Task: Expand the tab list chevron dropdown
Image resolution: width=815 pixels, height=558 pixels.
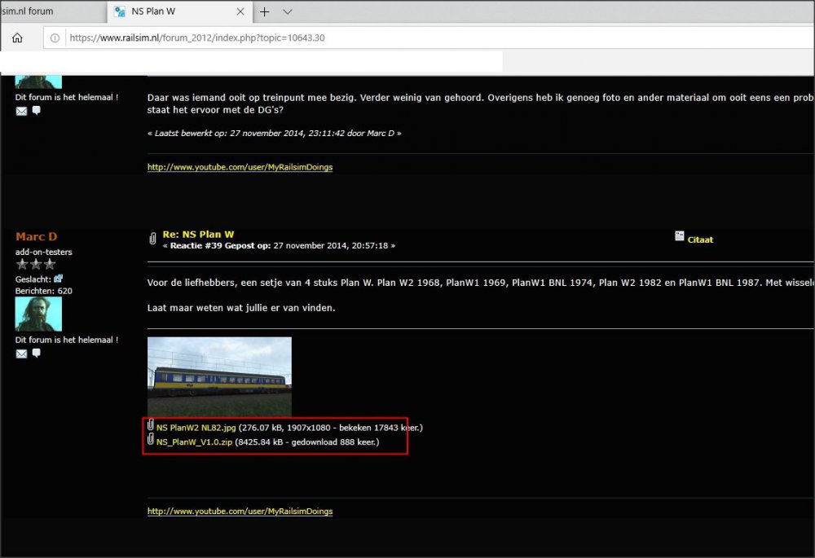Action: tap(288, 11)
